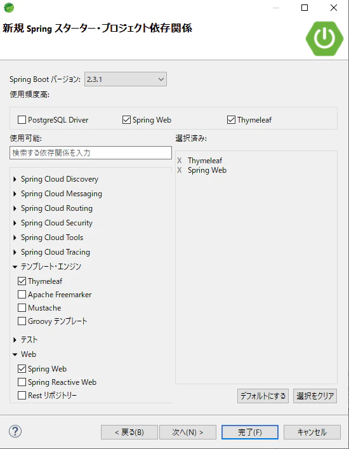Close the dialog window

click(334, 8)
